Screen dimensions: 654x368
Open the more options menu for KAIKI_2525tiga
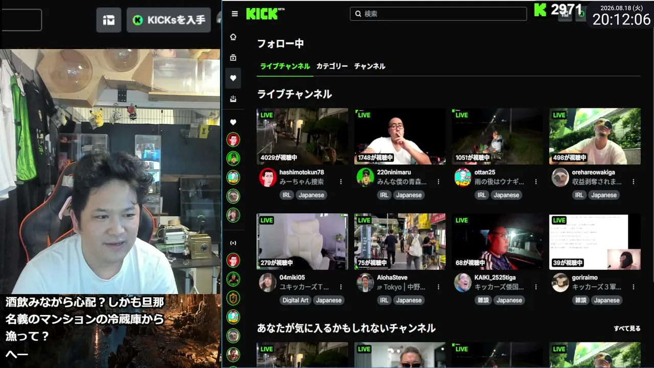[x=536, y=287]
